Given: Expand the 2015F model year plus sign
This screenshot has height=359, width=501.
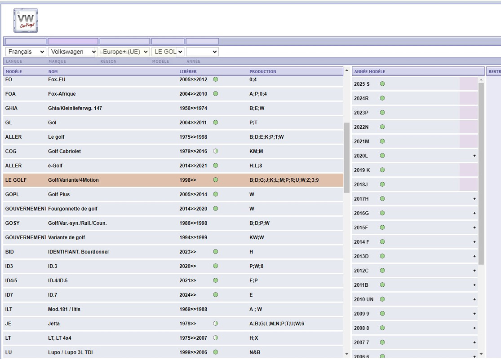Looking at the screenshot, I should click(474, 228).
